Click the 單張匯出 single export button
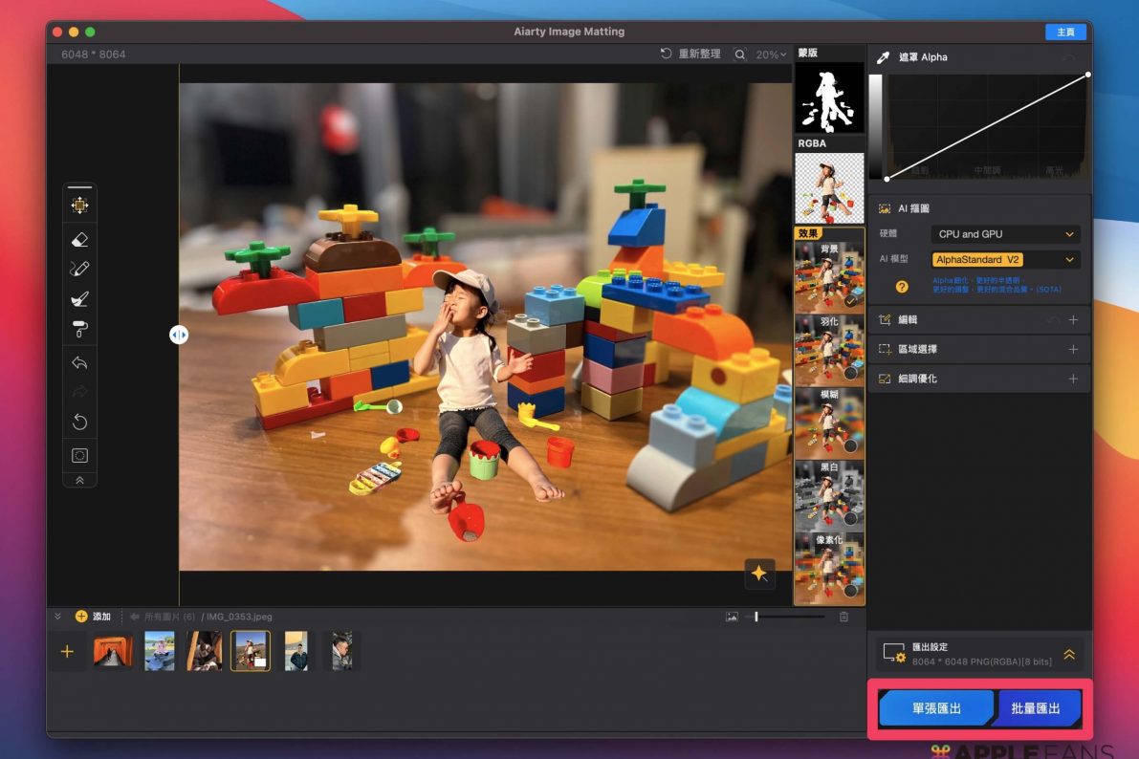This screenshot has width=1139, height=759. [936, 709]
